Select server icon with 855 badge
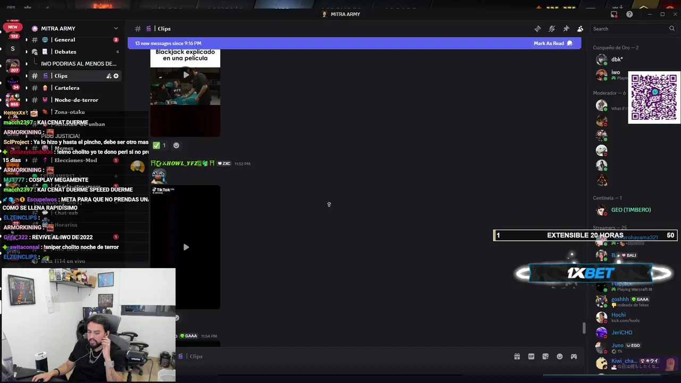 13,99
